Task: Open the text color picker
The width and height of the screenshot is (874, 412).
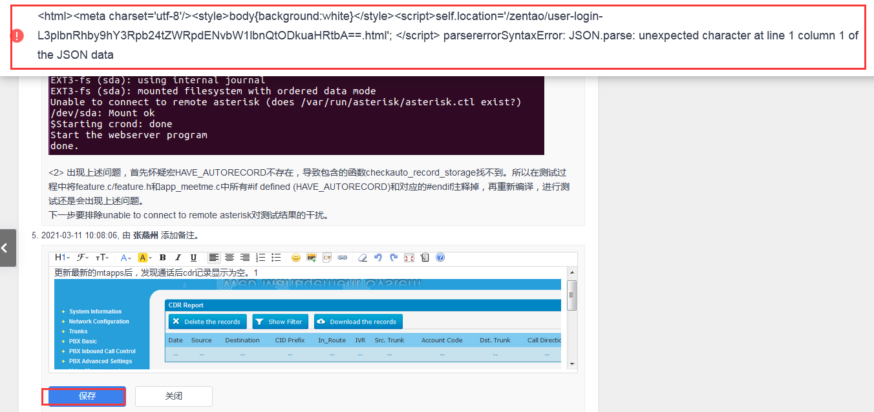Action: [x=126, y=258]
